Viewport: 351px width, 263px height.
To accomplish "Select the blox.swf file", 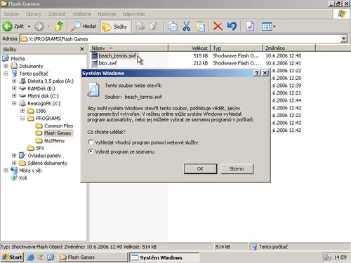I will [x=107, y=63].
